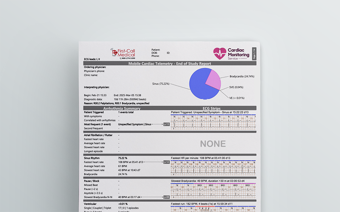
Task: Click the Cardiac Monitoring Service heart logo
Action: click(x=220, y=53)
